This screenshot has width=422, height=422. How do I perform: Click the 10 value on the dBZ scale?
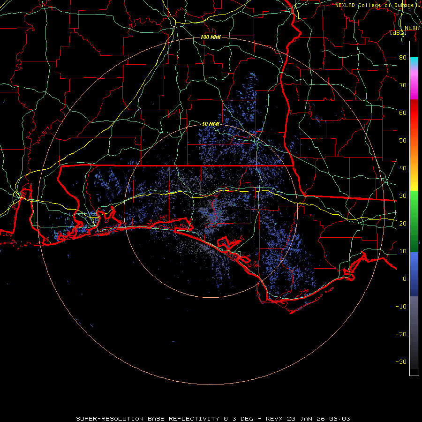coord(403,251)
